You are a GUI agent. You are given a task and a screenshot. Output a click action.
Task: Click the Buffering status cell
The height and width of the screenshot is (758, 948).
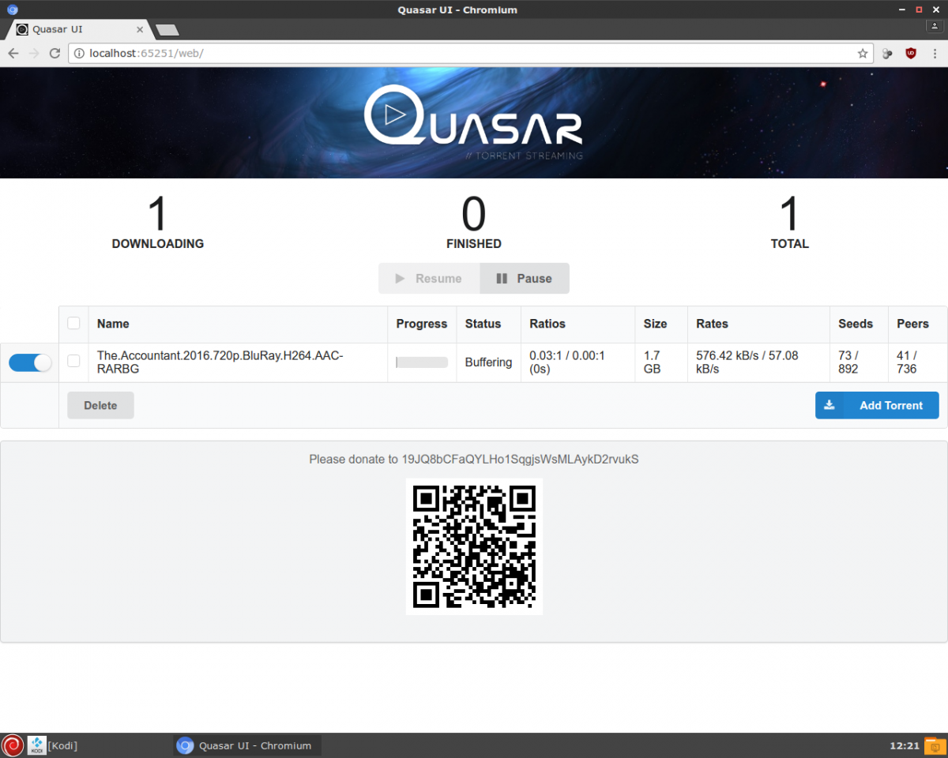click(x=488, y=362)
